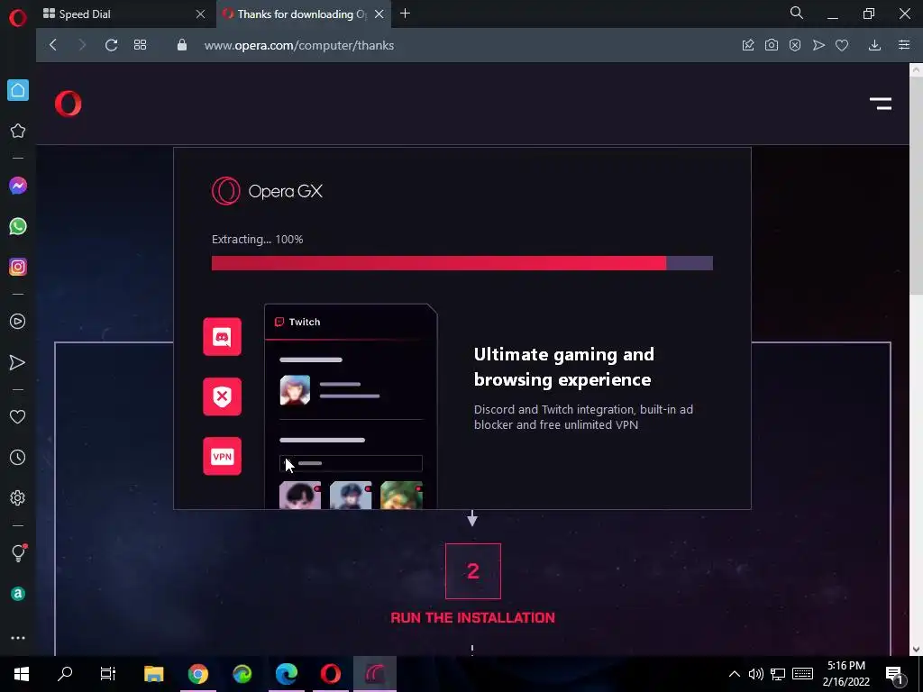Open the Opera main menu logo

[18, 18]
